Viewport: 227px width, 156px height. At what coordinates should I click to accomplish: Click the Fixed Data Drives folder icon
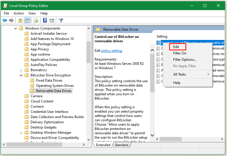(x=32, y=80)
